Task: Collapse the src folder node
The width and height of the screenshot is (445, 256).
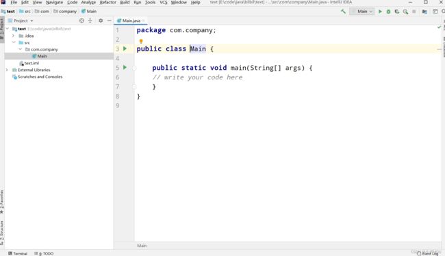Action: coord(13,42)
